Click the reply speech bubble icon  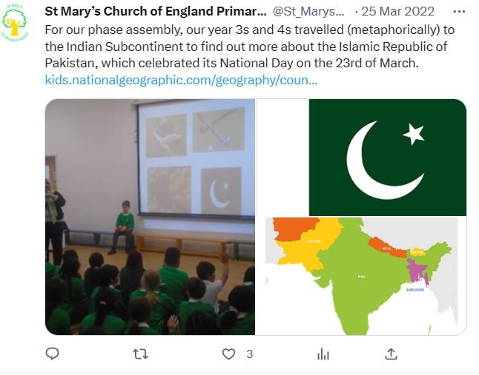52,354
